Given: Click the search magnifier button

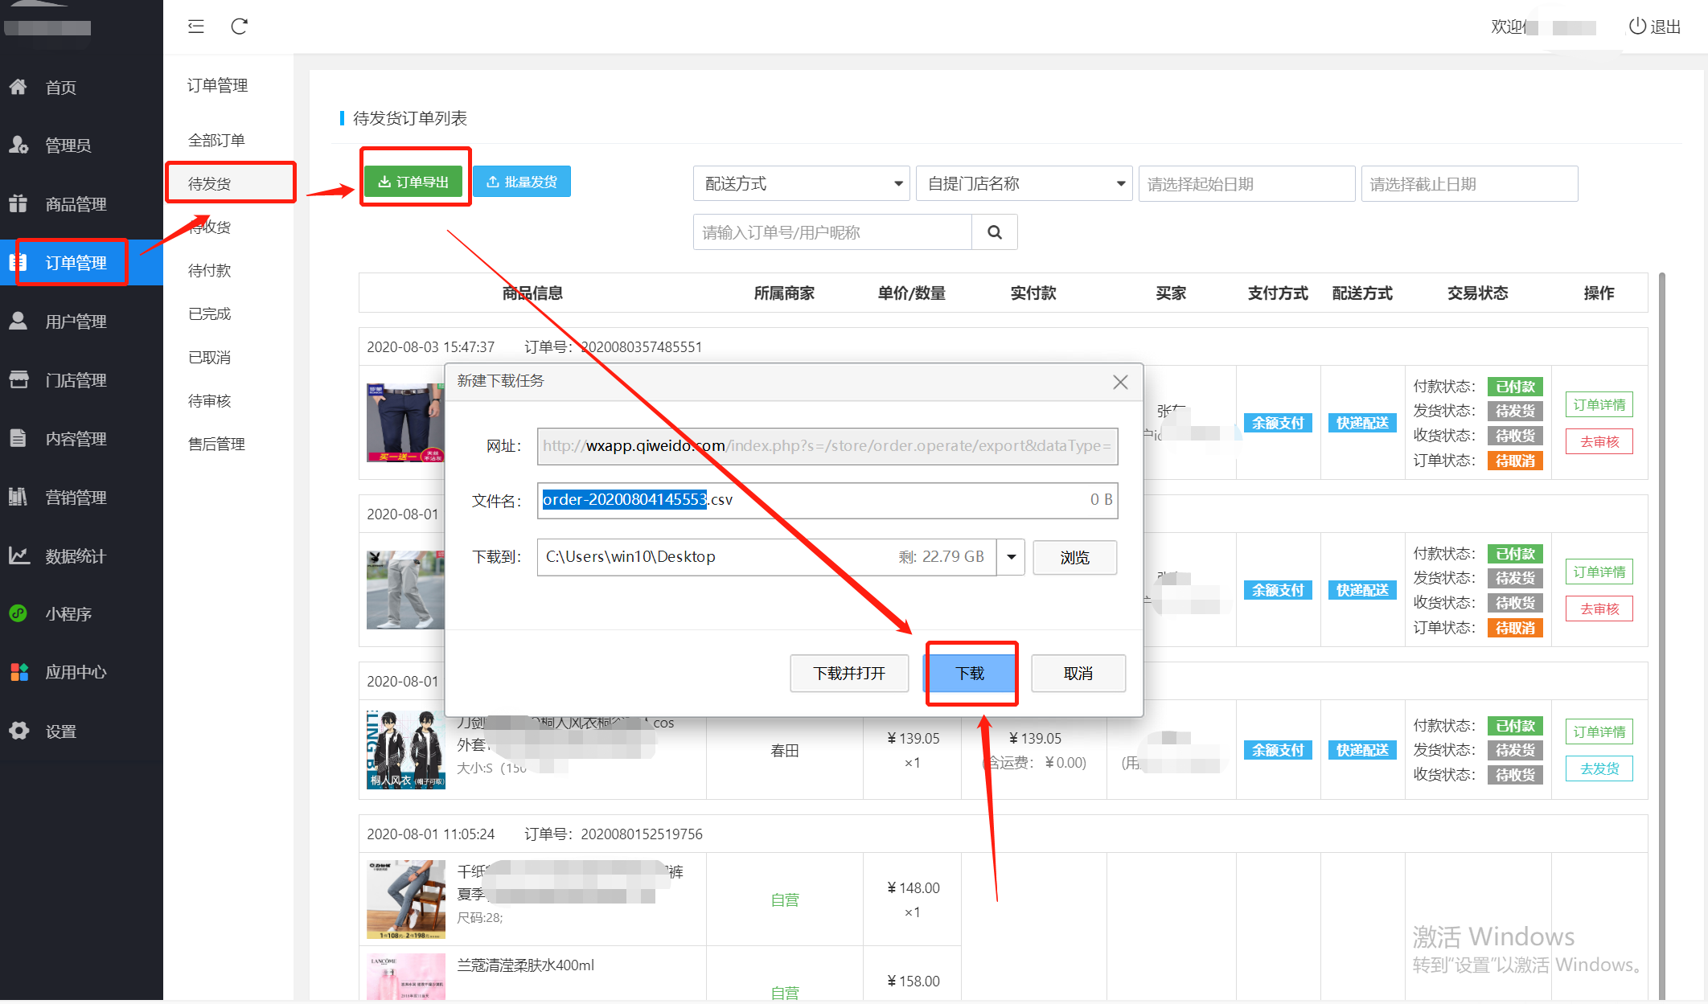Looking at the screenshot, I should [995, 232].
